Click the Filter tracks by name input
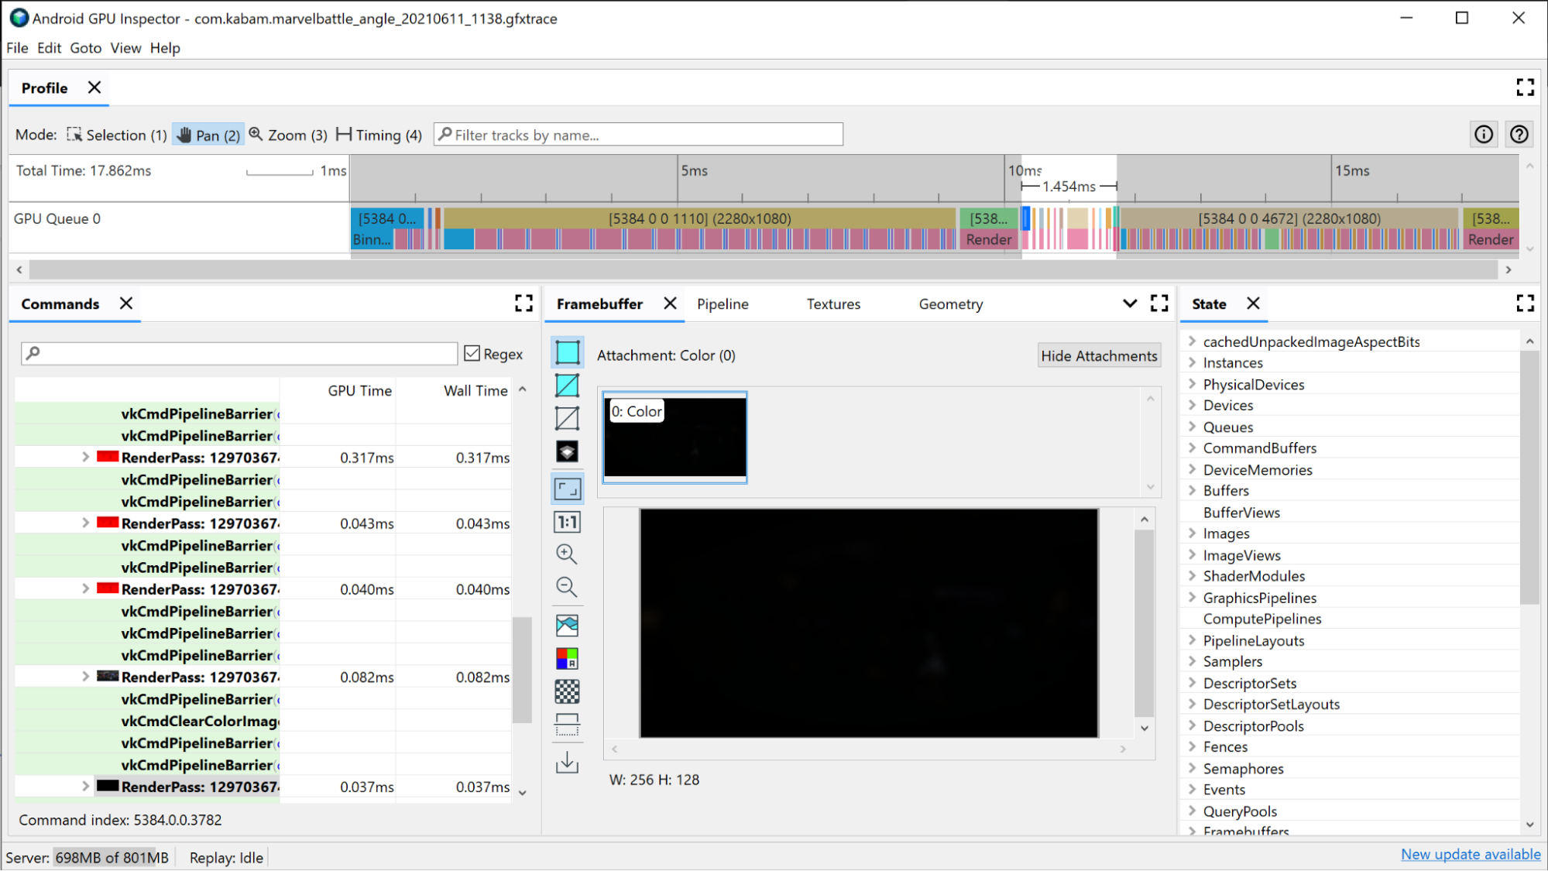The height and width of the screenshot is (871, 1548). pos(639,135)
